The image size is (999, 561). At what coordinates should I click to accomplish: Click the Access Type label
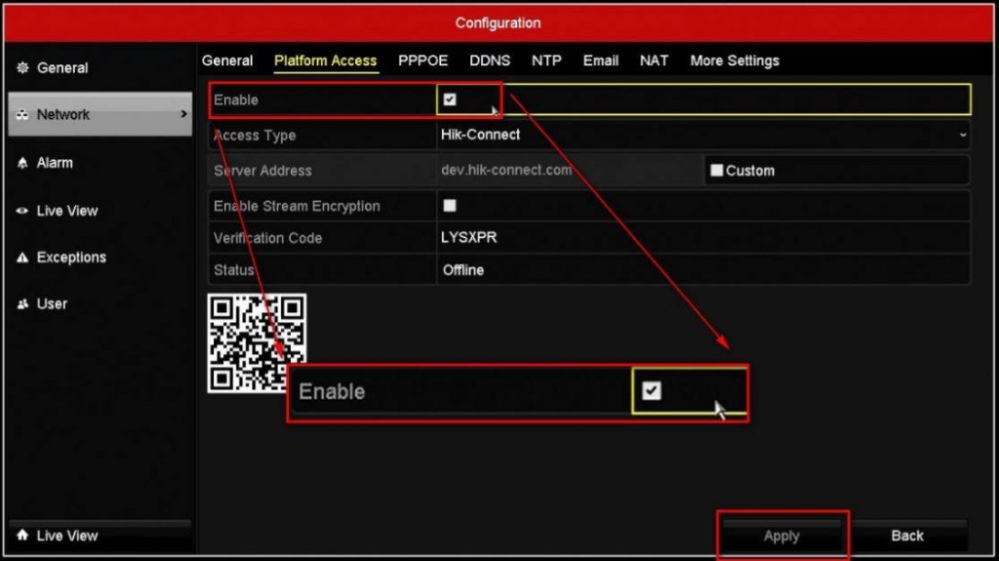tap(255, 136)
